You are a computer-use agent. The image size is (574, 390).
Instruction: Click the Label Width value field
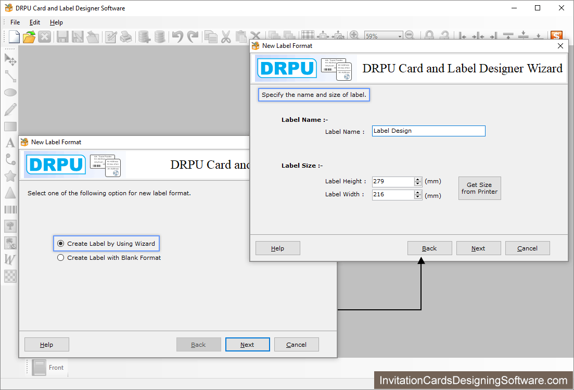pos(393,195)
